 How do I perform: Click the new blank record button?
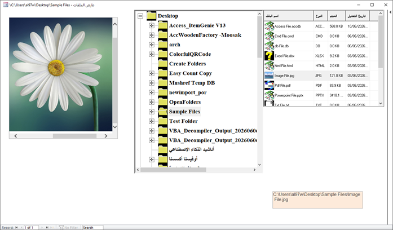pos(52,228)
